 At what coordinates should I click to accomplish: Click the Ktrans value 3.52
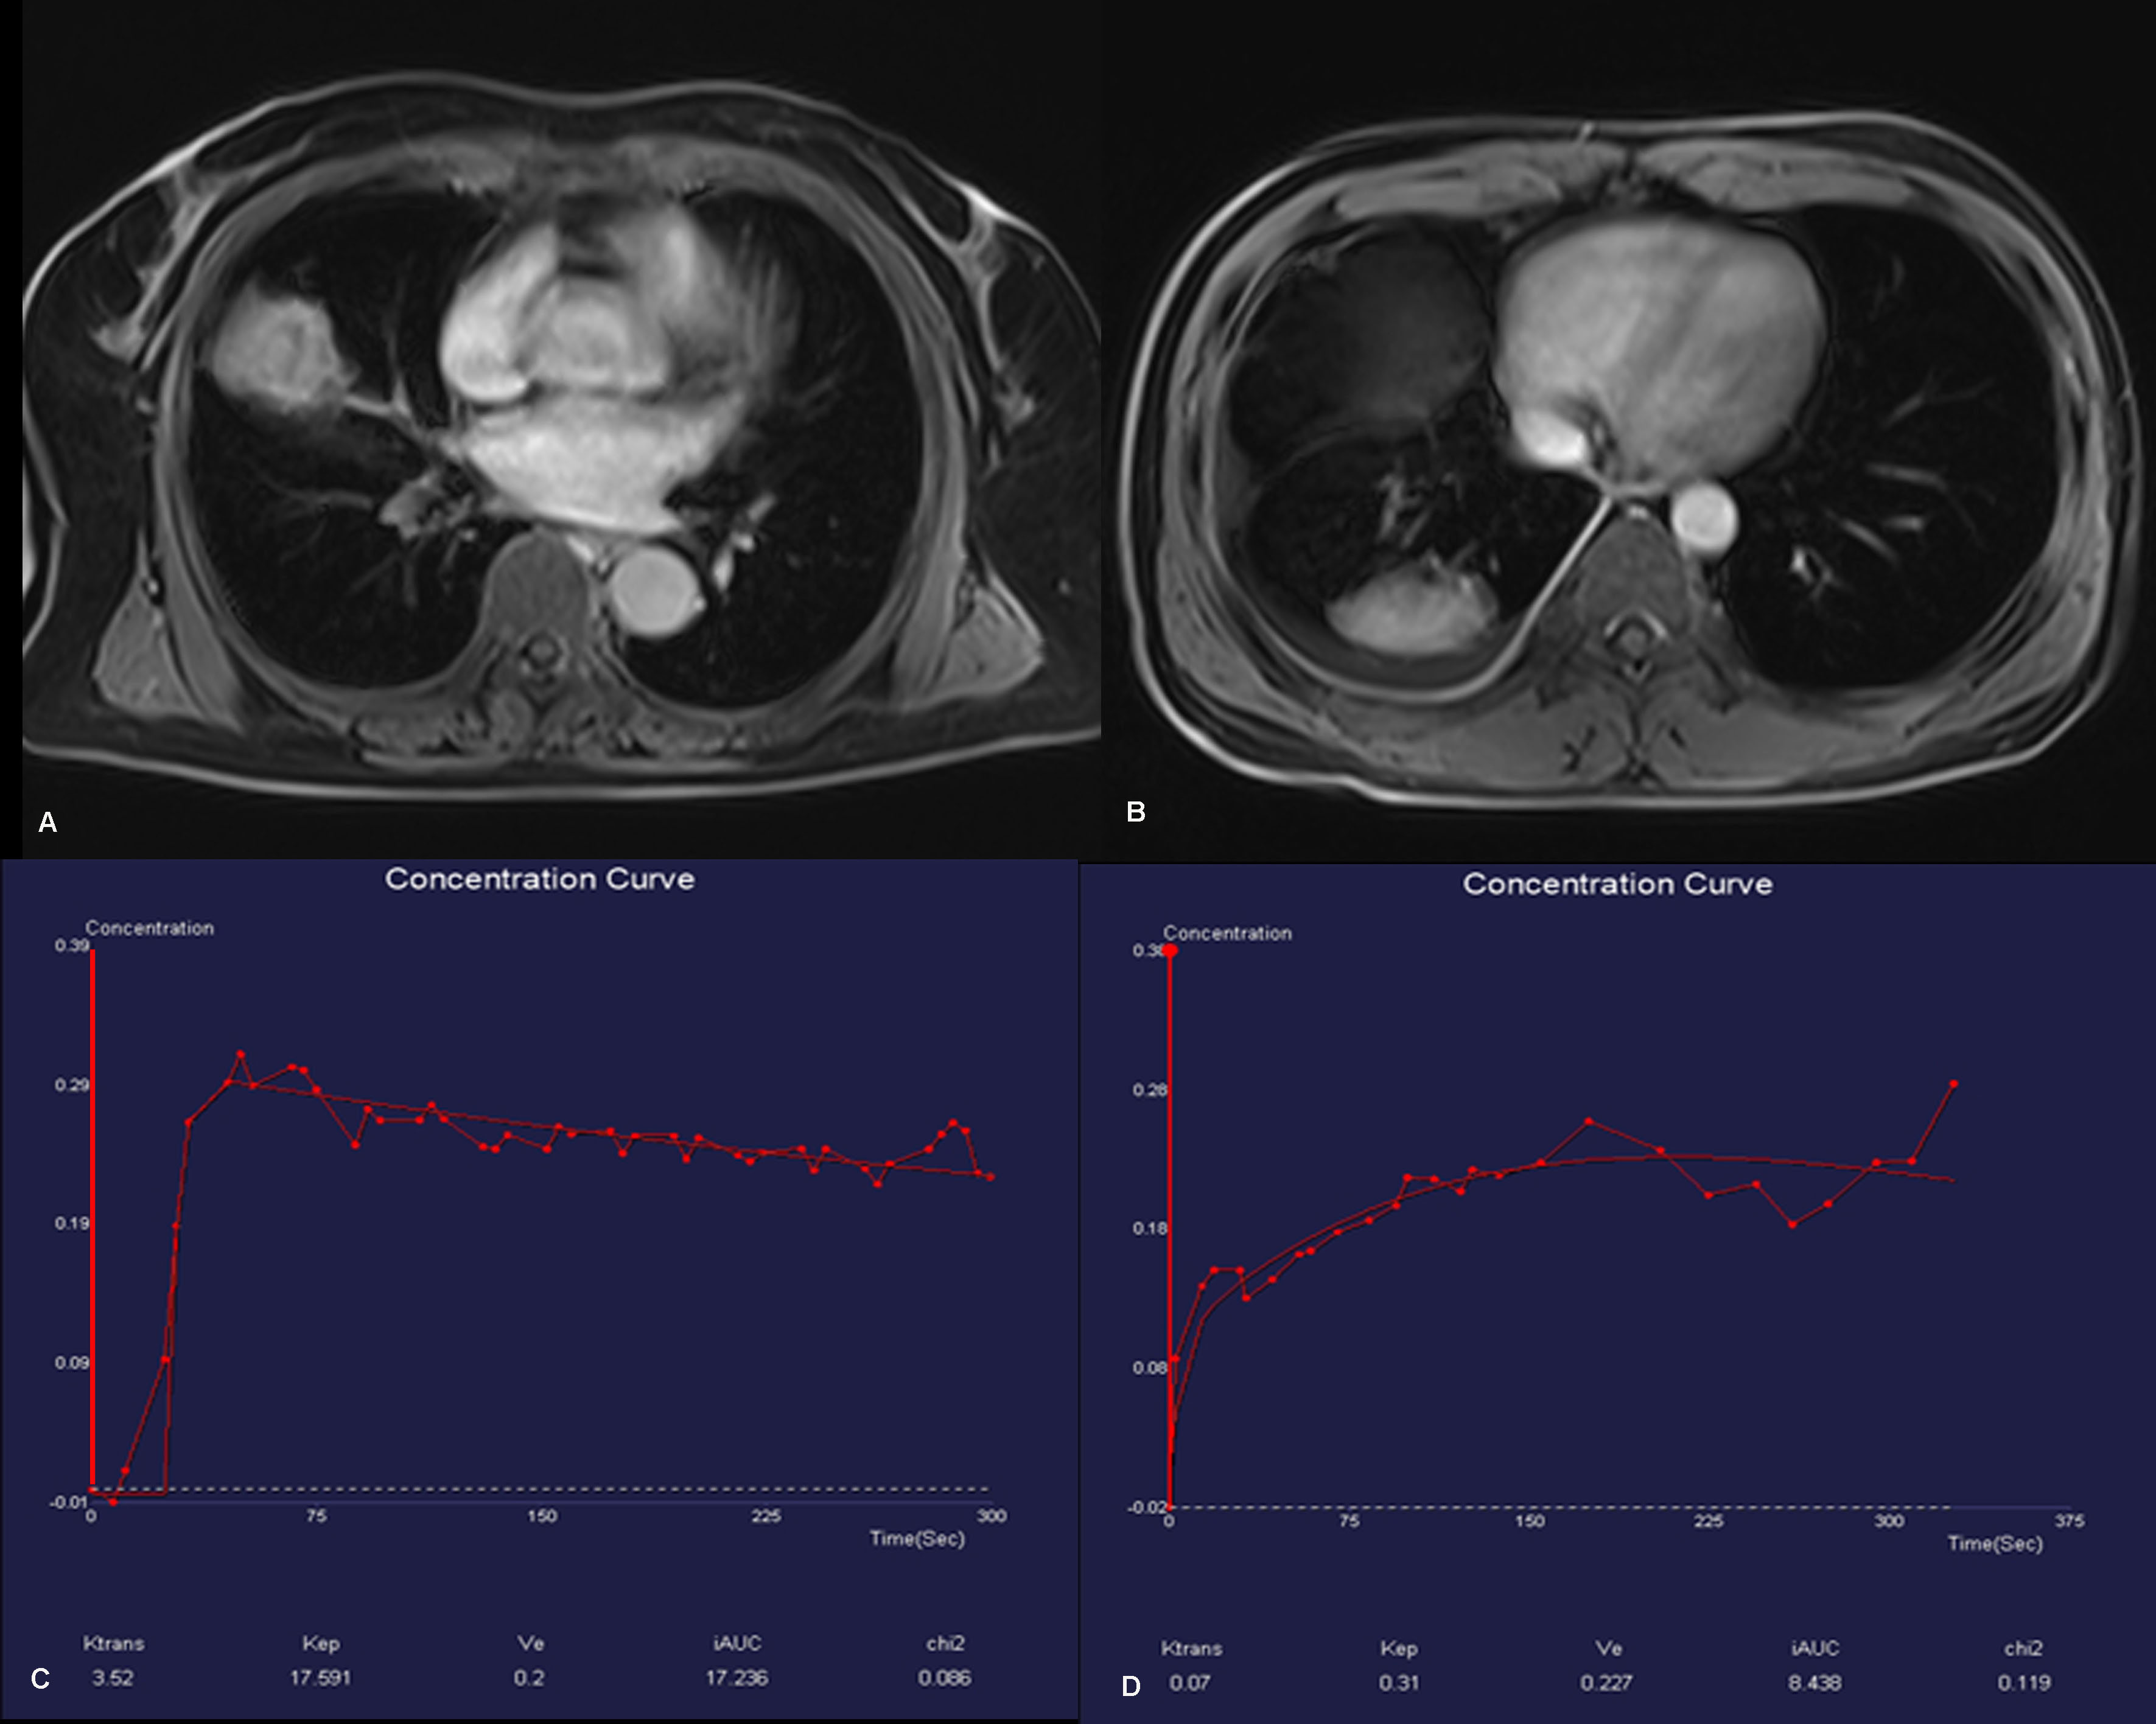[x=113, y=1678]
